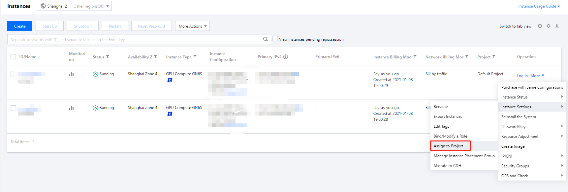
Task: Select the first instance row checkbox
Action: 13,74
